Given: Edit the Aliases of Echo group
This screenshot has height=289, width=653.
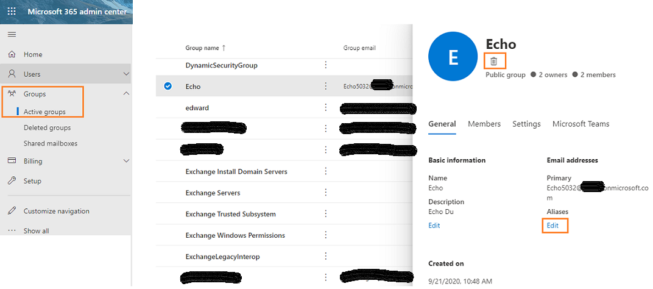Looking at the screenshot, I should (552, 225).
